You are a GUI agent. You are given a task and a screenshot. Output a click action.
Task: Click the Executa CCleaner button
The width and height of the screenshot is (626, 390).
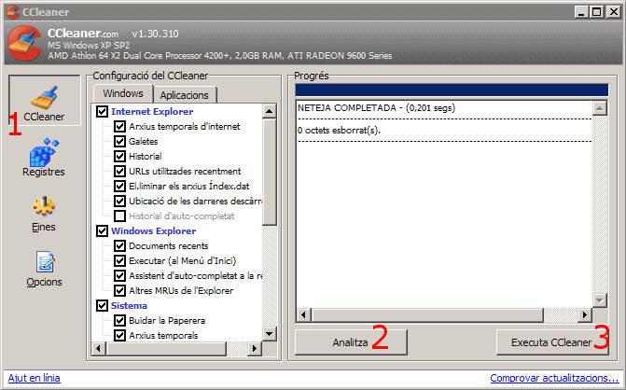[x=552, y=342]
